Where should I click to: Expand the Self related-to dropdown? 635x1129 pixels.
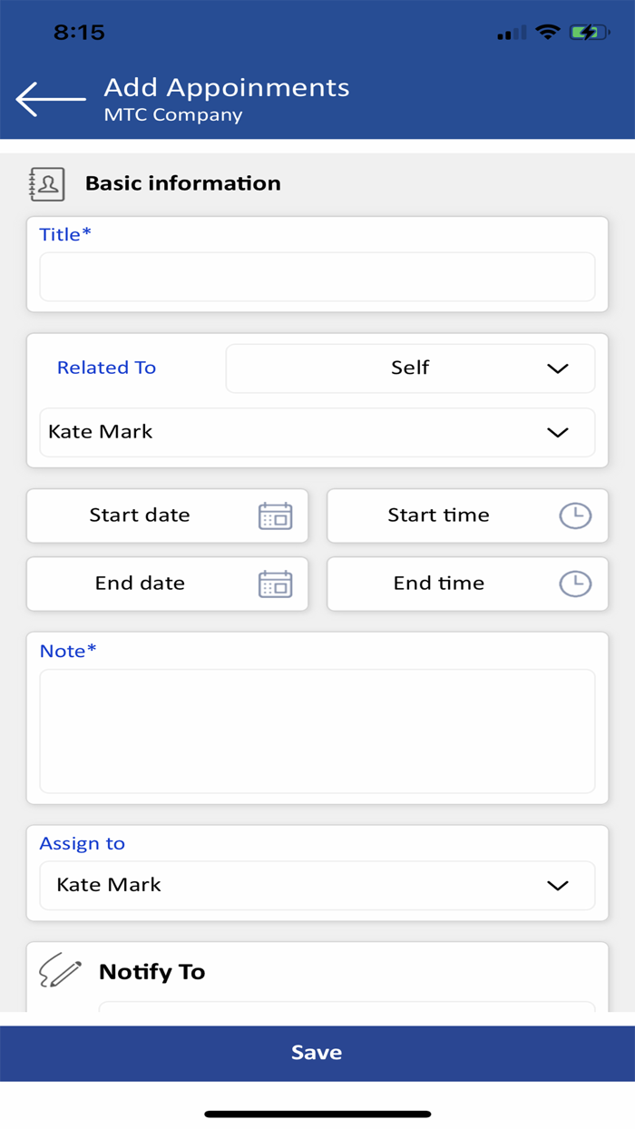tap(410, 368)
